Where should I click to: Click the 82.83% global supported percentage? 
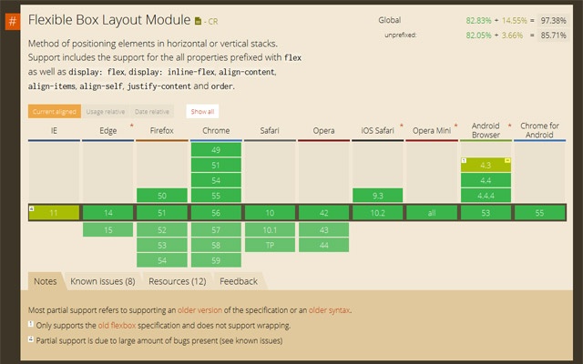478,20
